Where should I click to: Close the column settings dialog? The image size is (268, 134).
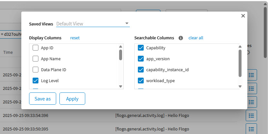click(x=243, y=16)
